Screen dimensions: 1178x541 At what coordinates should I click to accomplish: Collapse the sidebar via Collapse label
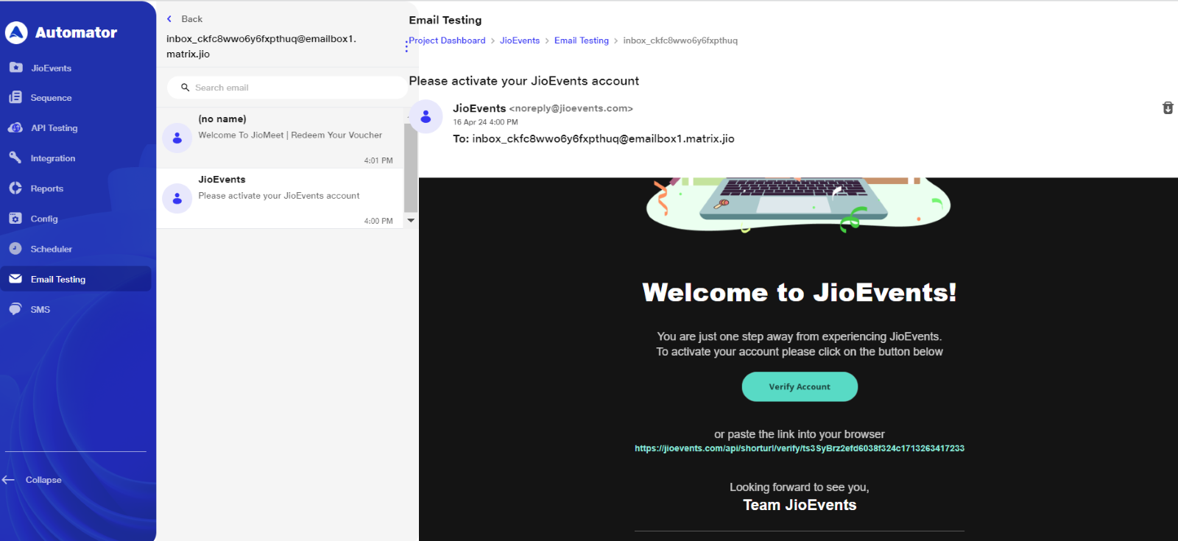coord(43,480)
